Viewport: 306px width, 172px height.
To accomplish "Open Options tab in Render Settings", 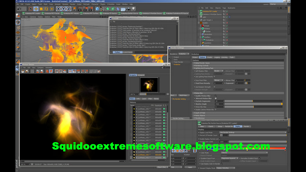I will point(202,57).
